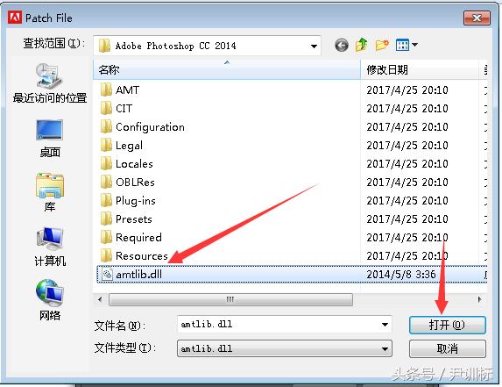This screenshot has width=502, height=387.
Task: Sort by Name (名称) column header
Action: point(227,69)
